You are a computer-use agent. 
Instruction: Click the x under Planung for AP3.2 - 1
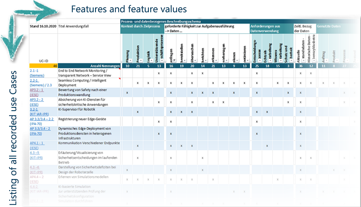[x=127, y=93]
